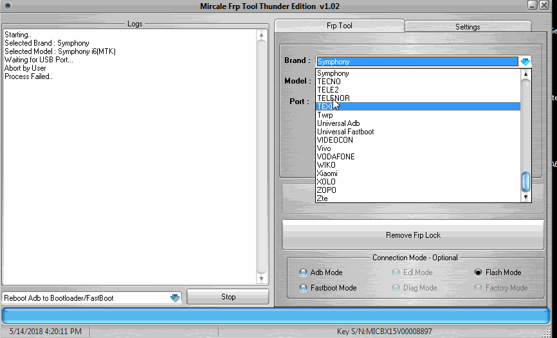Select VODAFONE in the brand list
This screenshot has height=338, width=557.
point(418,157)
